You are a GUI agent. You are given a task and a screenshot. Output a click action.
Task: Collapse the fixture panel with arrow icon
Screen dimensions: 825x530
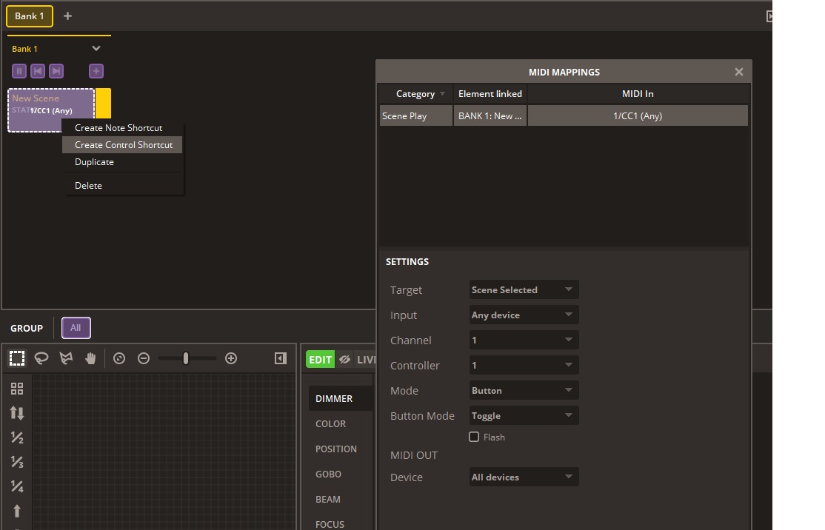[281, 358]
